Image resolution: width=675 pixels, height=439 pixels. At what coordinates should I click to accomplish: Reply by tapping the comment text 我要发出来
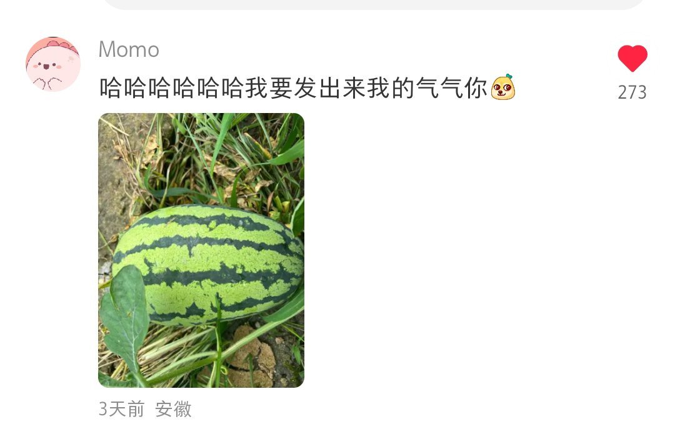click(x=306, y=87)
